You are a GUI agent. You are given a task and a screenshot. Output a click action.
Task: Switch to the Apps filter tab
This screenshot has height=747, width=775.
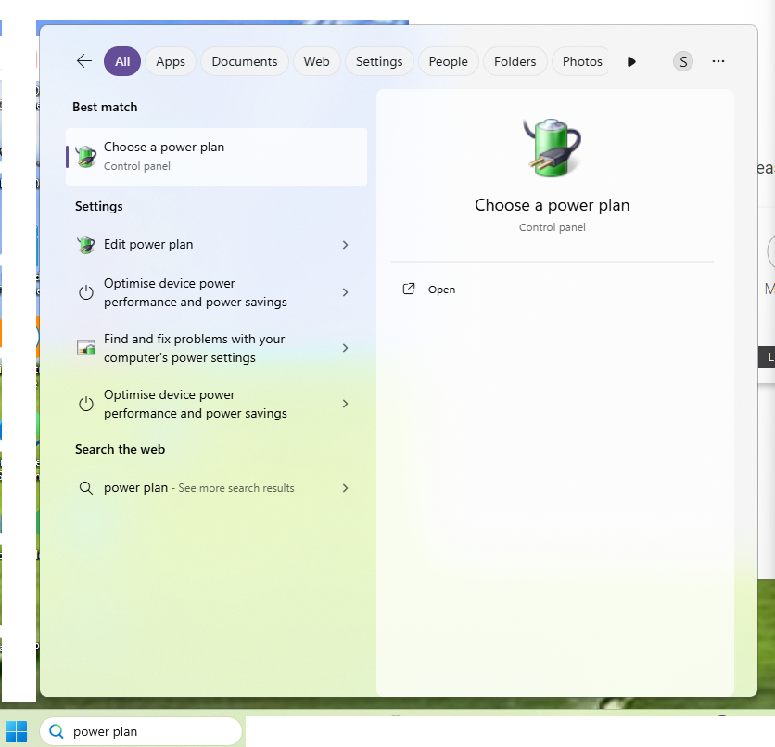[171, 61]
